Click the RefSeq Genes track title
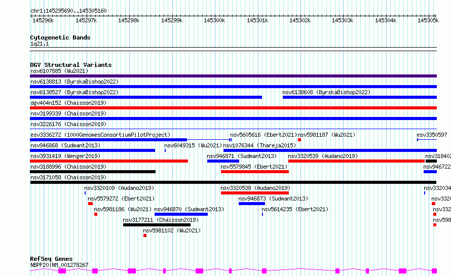The image size is (451, 276). (x=51, y=259)
